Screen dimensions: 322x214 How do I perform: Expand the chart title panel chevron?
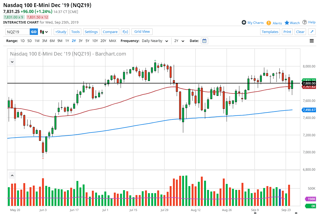tap(12, 62)
